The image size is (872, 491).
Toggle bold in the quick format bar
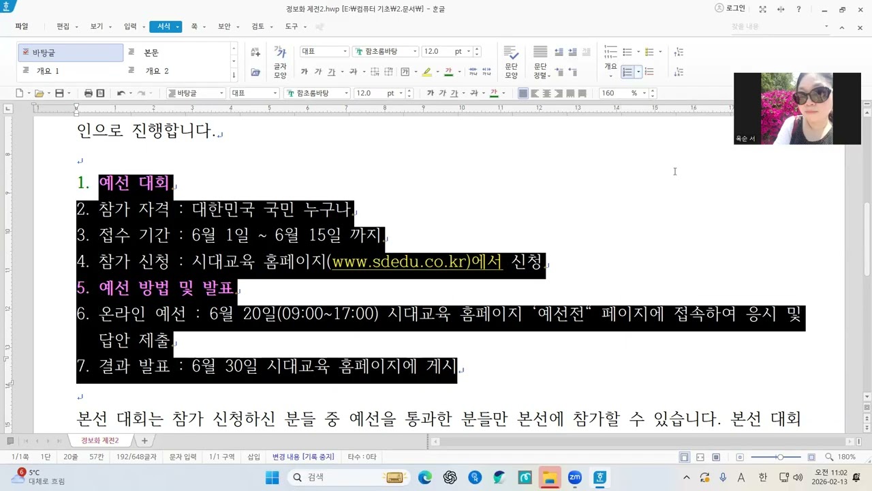(430, 93)
